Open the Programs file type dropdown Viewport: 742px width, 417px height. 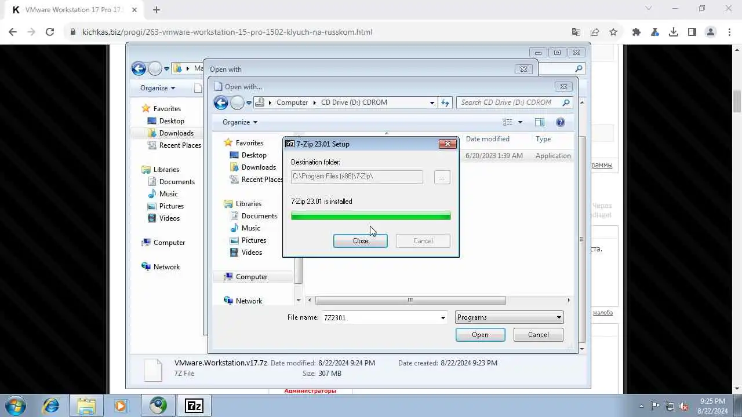[x=509, y=317]
